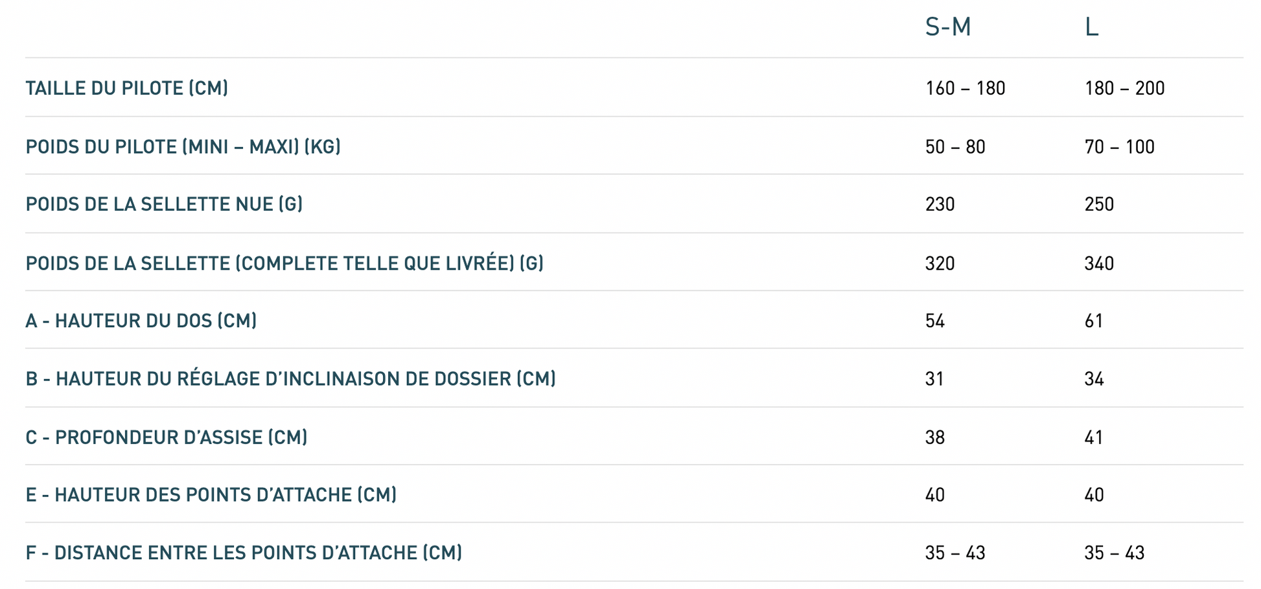The width and height of the screenshot is (1261, 589).
Task: Click the 230 bare harness weight value
Action: pos(940,204)
